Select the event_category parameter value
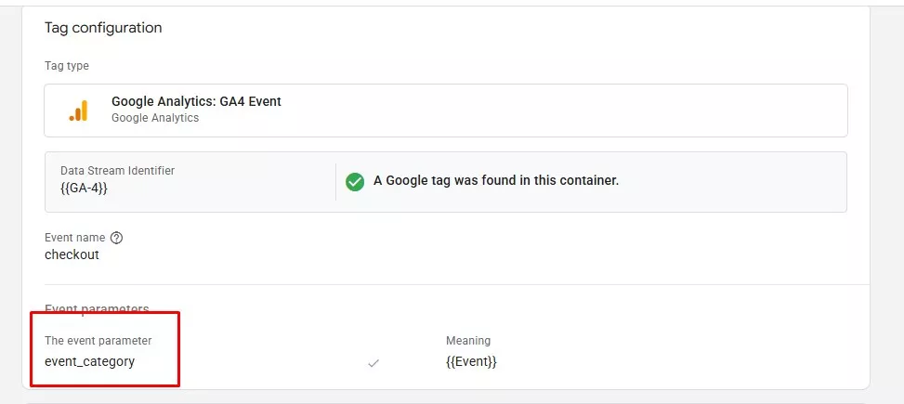This screenshot has width=904, height=404. (x=90, y=362)
